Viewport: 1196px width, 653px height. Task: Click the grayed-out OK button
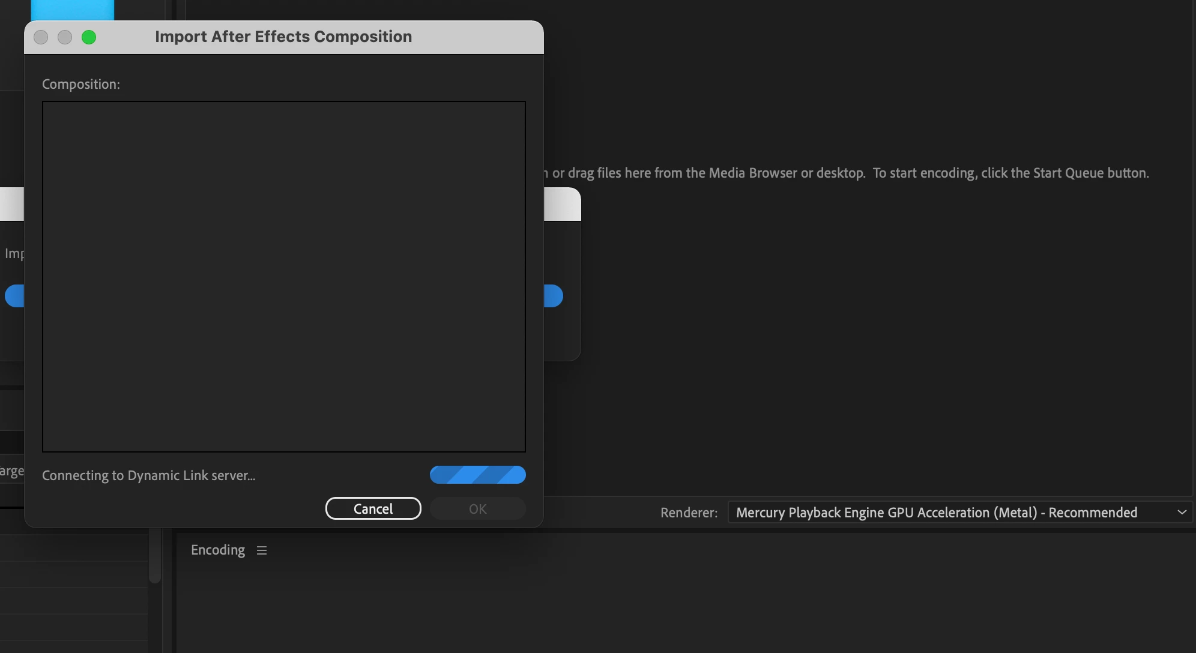click(477, 508)
